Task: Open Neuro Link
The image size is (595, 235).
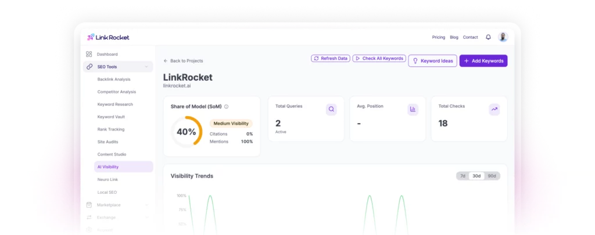Action: [x=107, y=179]
